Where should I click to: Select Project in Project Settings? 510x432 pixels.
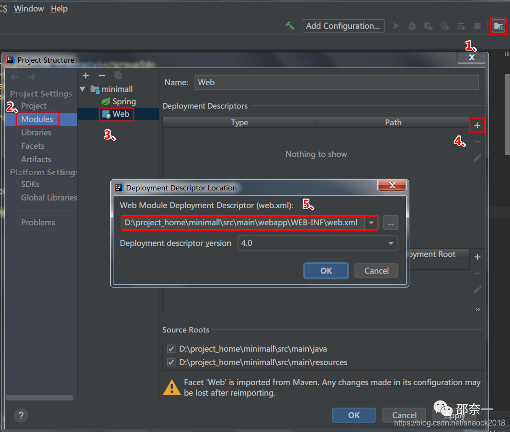point(34,106)
